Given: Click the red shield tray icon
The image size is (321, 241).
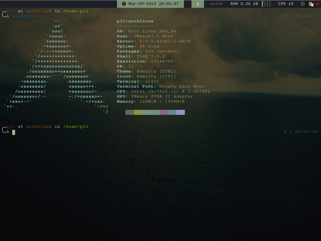Looking at the screenshot, I should point(318,4).
